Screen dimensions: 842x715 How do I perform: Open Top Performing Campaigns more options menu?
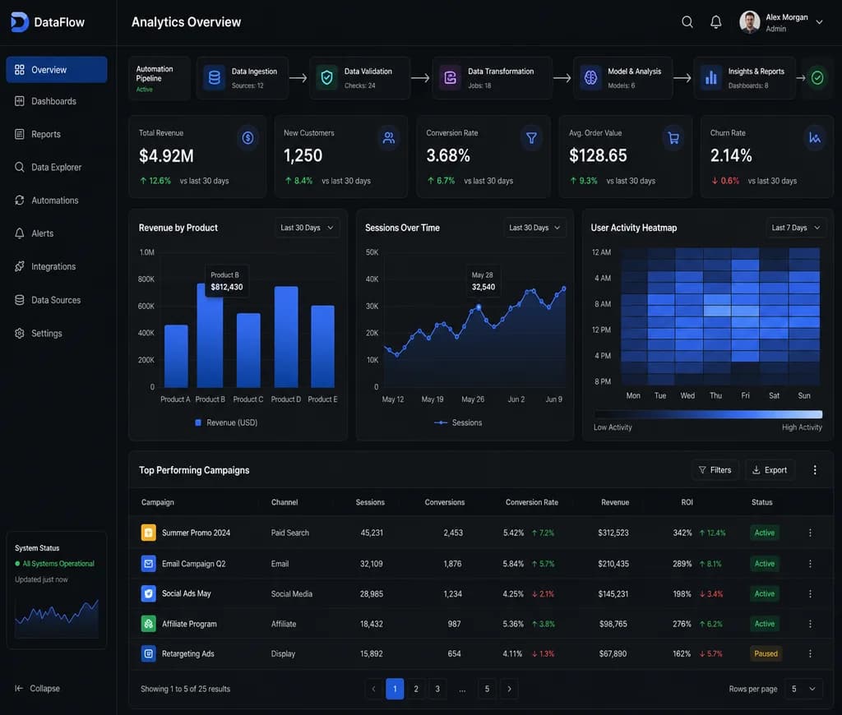(815, 470)
